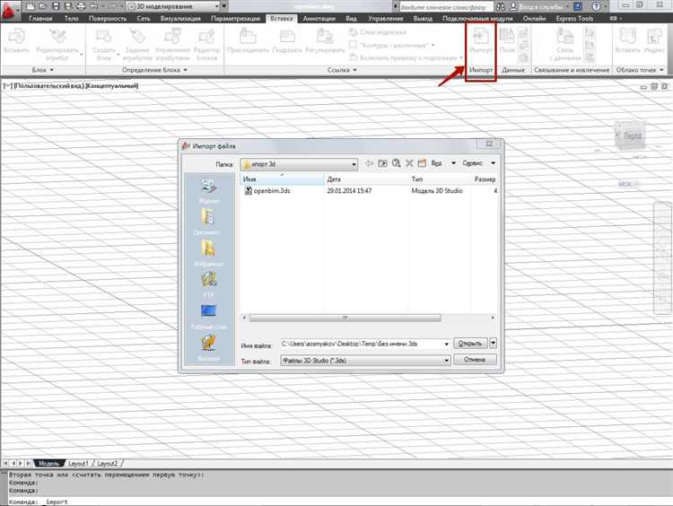Image resolution: width=673 pixels, height=506 pixels.
Task: Expand the Блок panel
Action: [42, 69]
